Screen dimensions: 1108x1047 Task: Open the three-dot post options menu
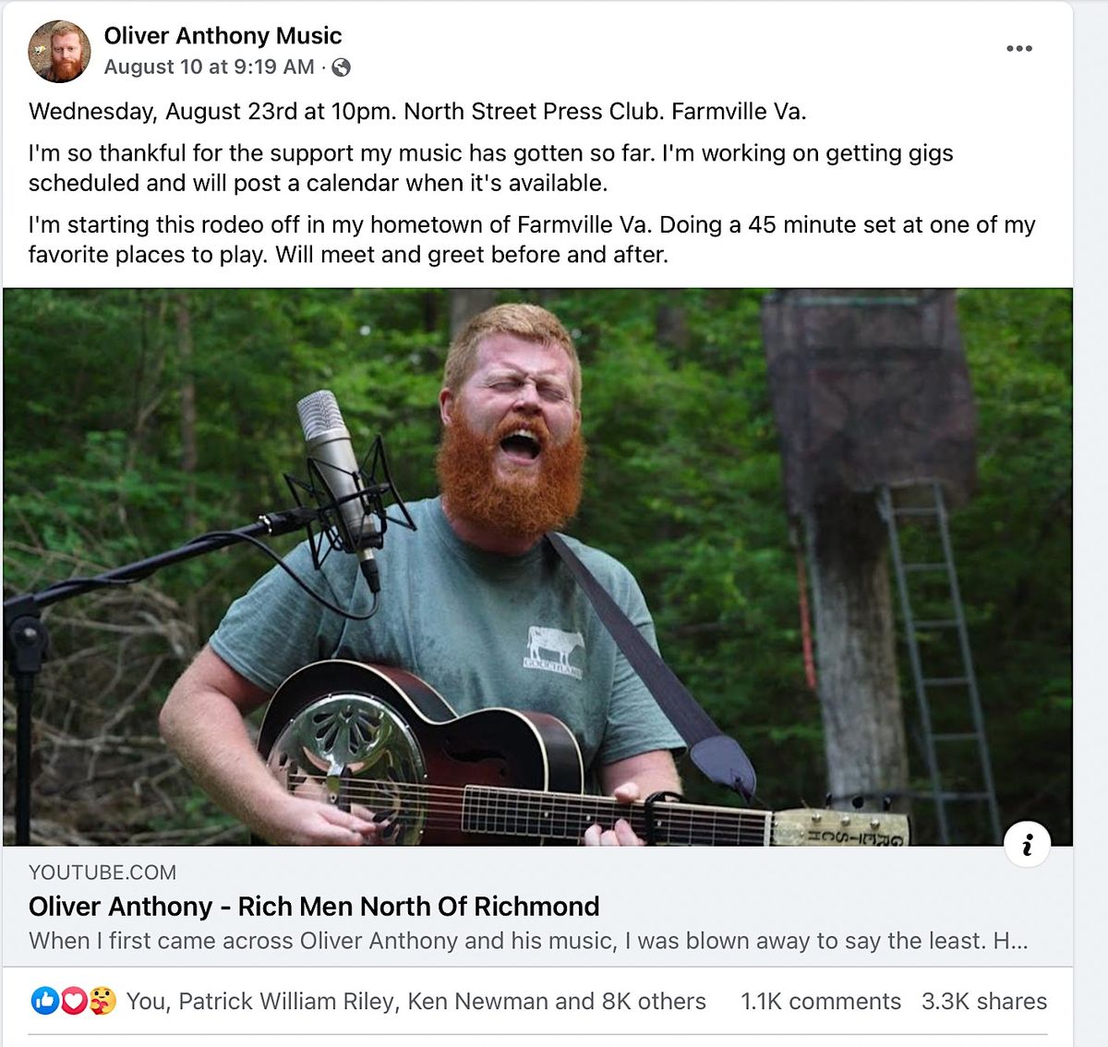(x=1018, y=49)
